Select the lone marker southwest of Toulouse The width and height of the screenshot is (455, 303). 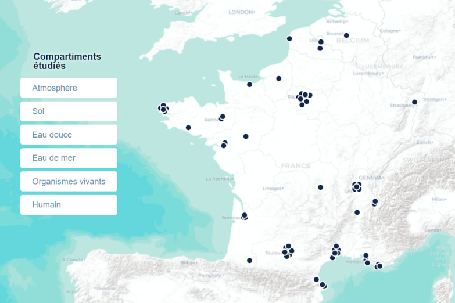tap(249, 261)
